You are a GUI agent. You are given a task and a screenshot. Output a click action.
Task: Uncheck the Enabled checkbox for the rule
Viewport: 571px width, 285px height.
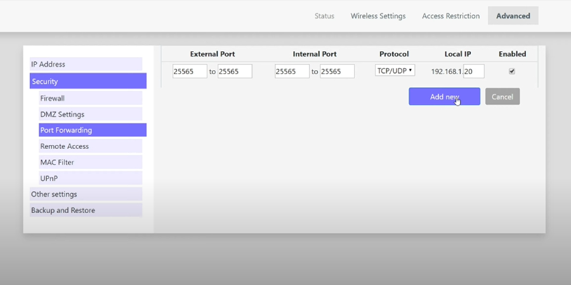point(512,72)
